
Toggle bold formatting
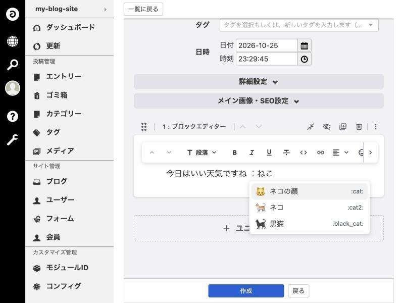234,153
